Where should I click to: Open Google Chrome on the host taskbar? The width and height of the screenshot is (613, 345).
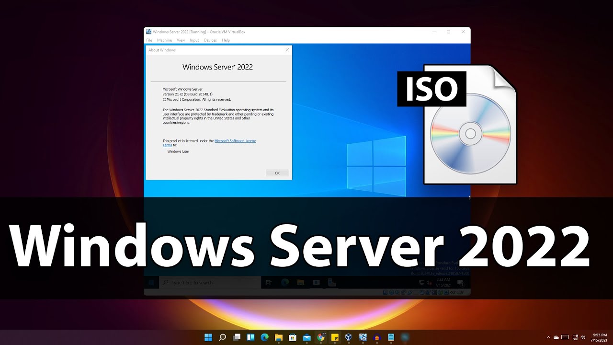321,337
